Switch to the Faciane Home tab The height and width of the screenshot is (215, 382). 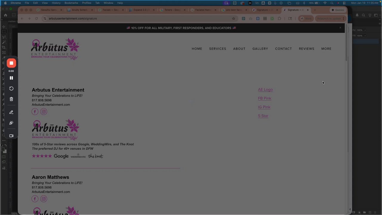coord(204,10)
